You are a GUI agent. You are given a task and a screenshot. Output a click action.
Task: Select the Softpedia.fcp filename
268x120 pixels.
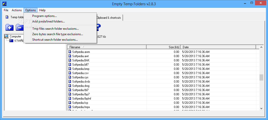point(80,103)
